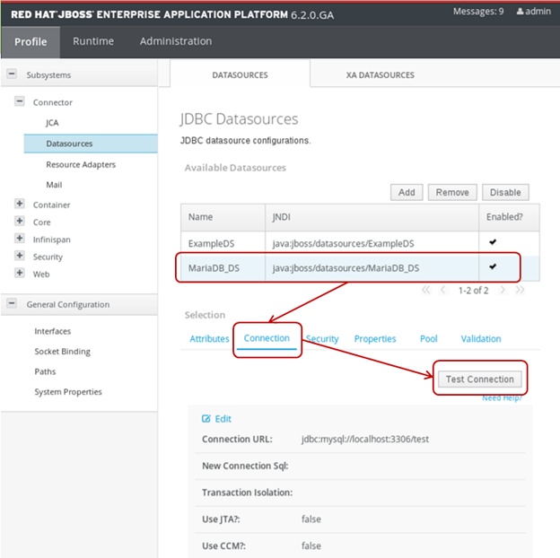Screen dimensions: 560x558
Task: Switch to the XA Datasources tab
Action: [380, 75]
